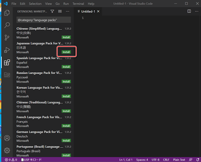Image resolution: width=201 pixels, height=162 pixels.
Task: Click the clear extensions search results icon
Action: point(60,11)
